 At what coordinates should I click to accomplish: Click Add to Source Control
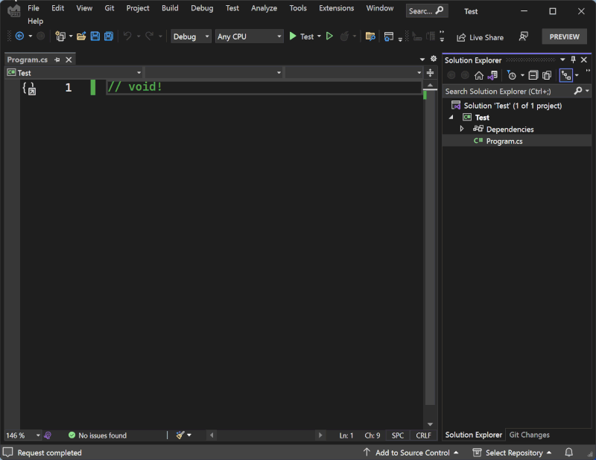[411, 453]
